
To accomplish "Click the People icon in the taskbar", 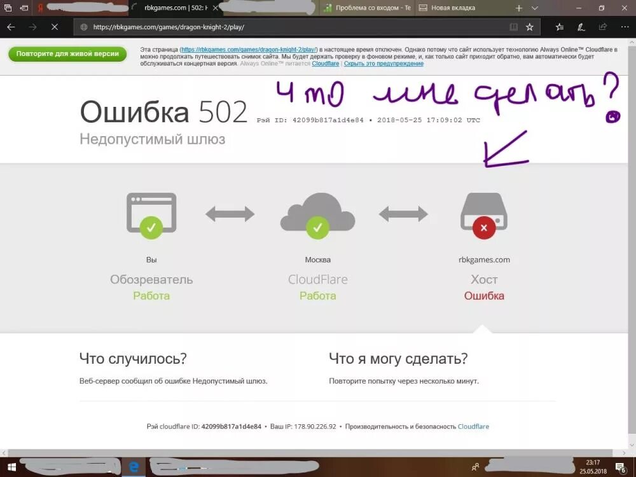I will (x=475, y=467).
